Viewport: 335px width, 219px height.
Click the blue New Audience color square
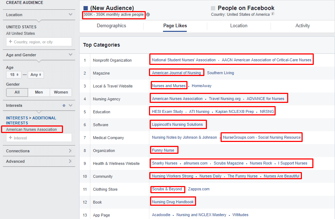[x=86, y=8]
